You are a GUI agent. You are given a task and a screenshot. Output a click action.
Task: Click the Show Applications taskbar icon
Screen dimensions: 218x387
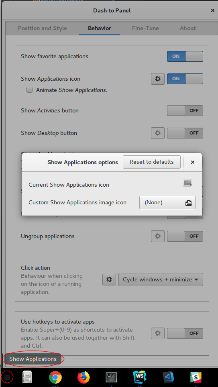click(x=7, y=377)
